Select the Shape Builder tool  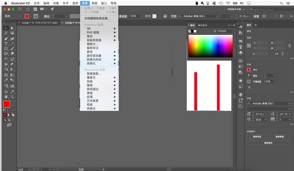[x=6, y=69]
